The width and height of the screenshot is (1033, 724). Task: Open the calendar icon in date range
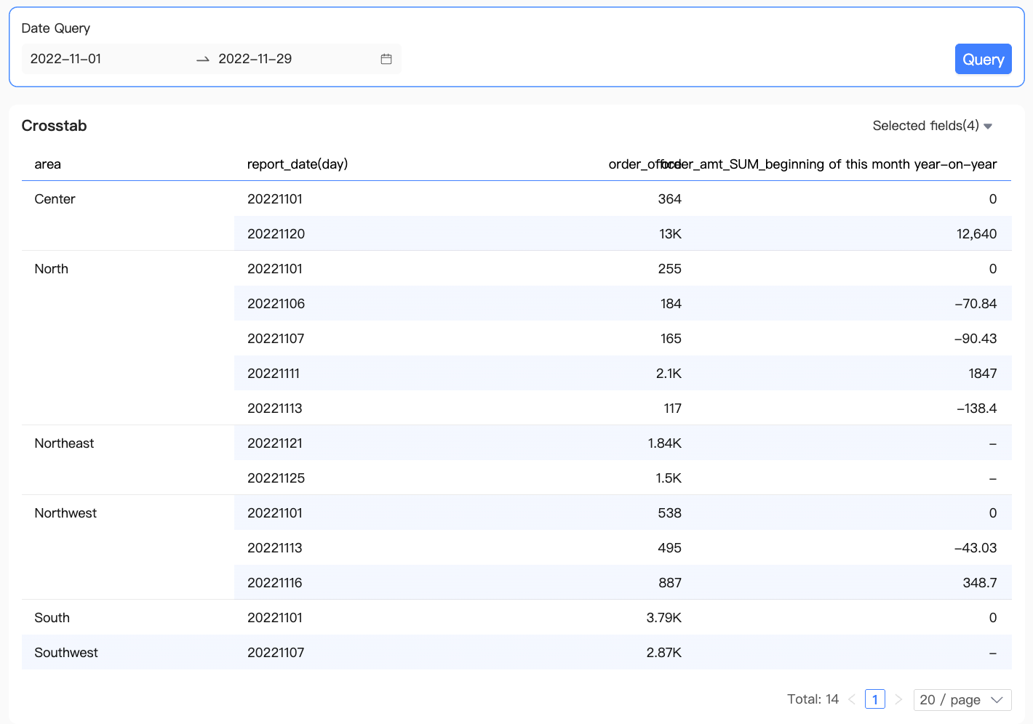[x=386, y=59]
